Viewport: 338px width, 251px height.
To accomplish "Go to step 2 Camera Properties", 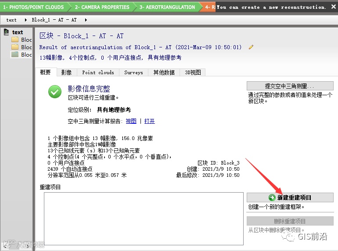I will 102,7.
